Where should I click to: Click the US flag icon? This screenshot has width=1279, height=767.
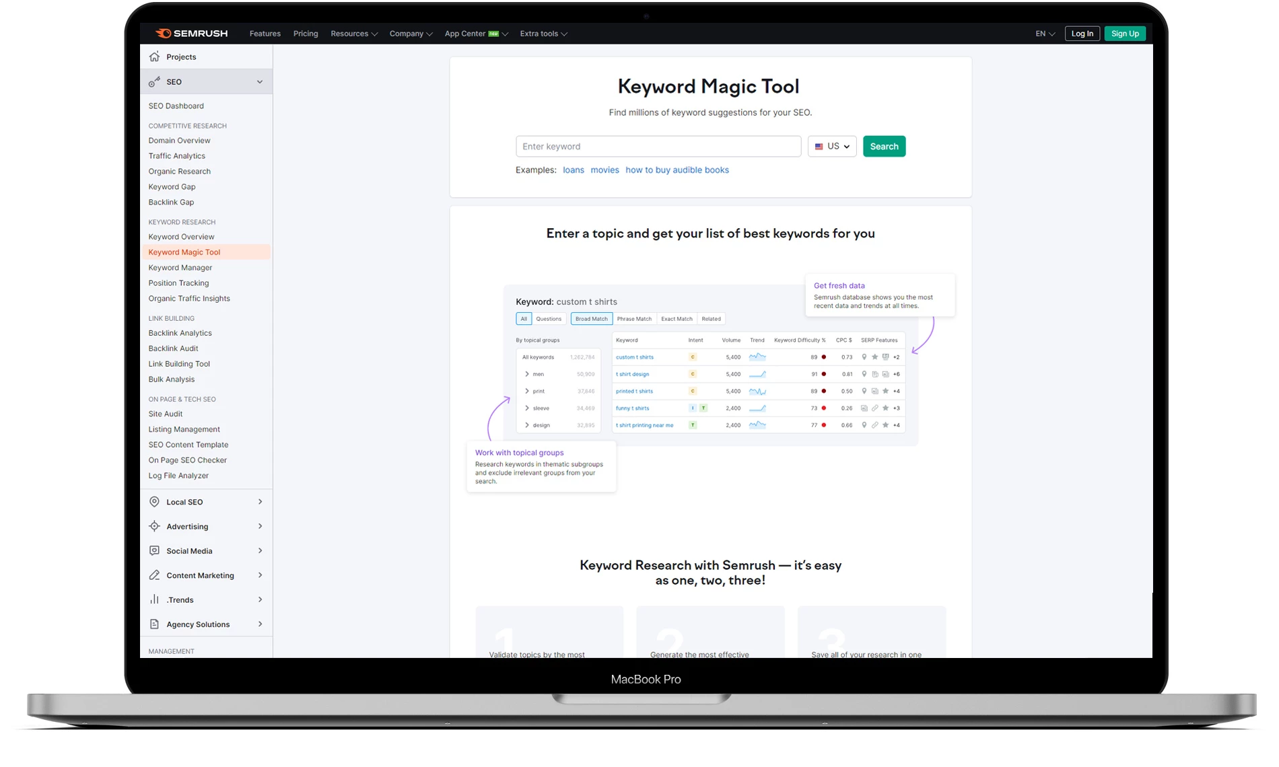tap(819, 147)
